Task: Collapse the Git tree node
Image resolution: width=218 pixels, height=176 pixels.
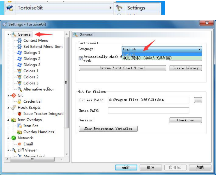Action: (8, 95)
